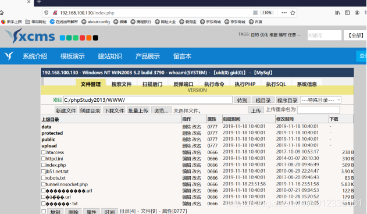Focus the 上传重命名为 input field
367x214 pixels.
point(319,110)
